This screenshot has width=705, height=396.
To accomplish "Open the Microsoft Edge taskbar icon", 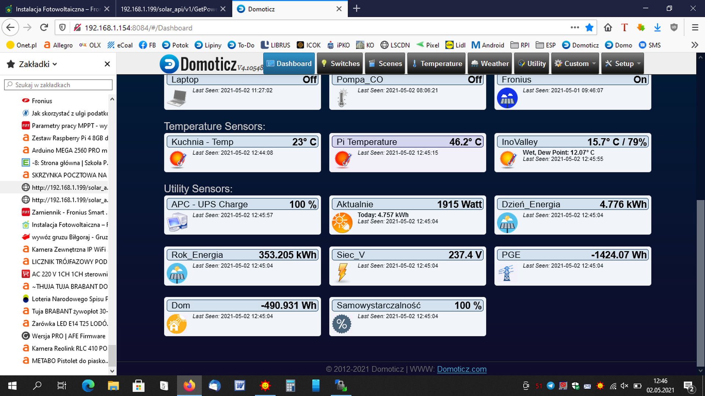I will point(88,386).
